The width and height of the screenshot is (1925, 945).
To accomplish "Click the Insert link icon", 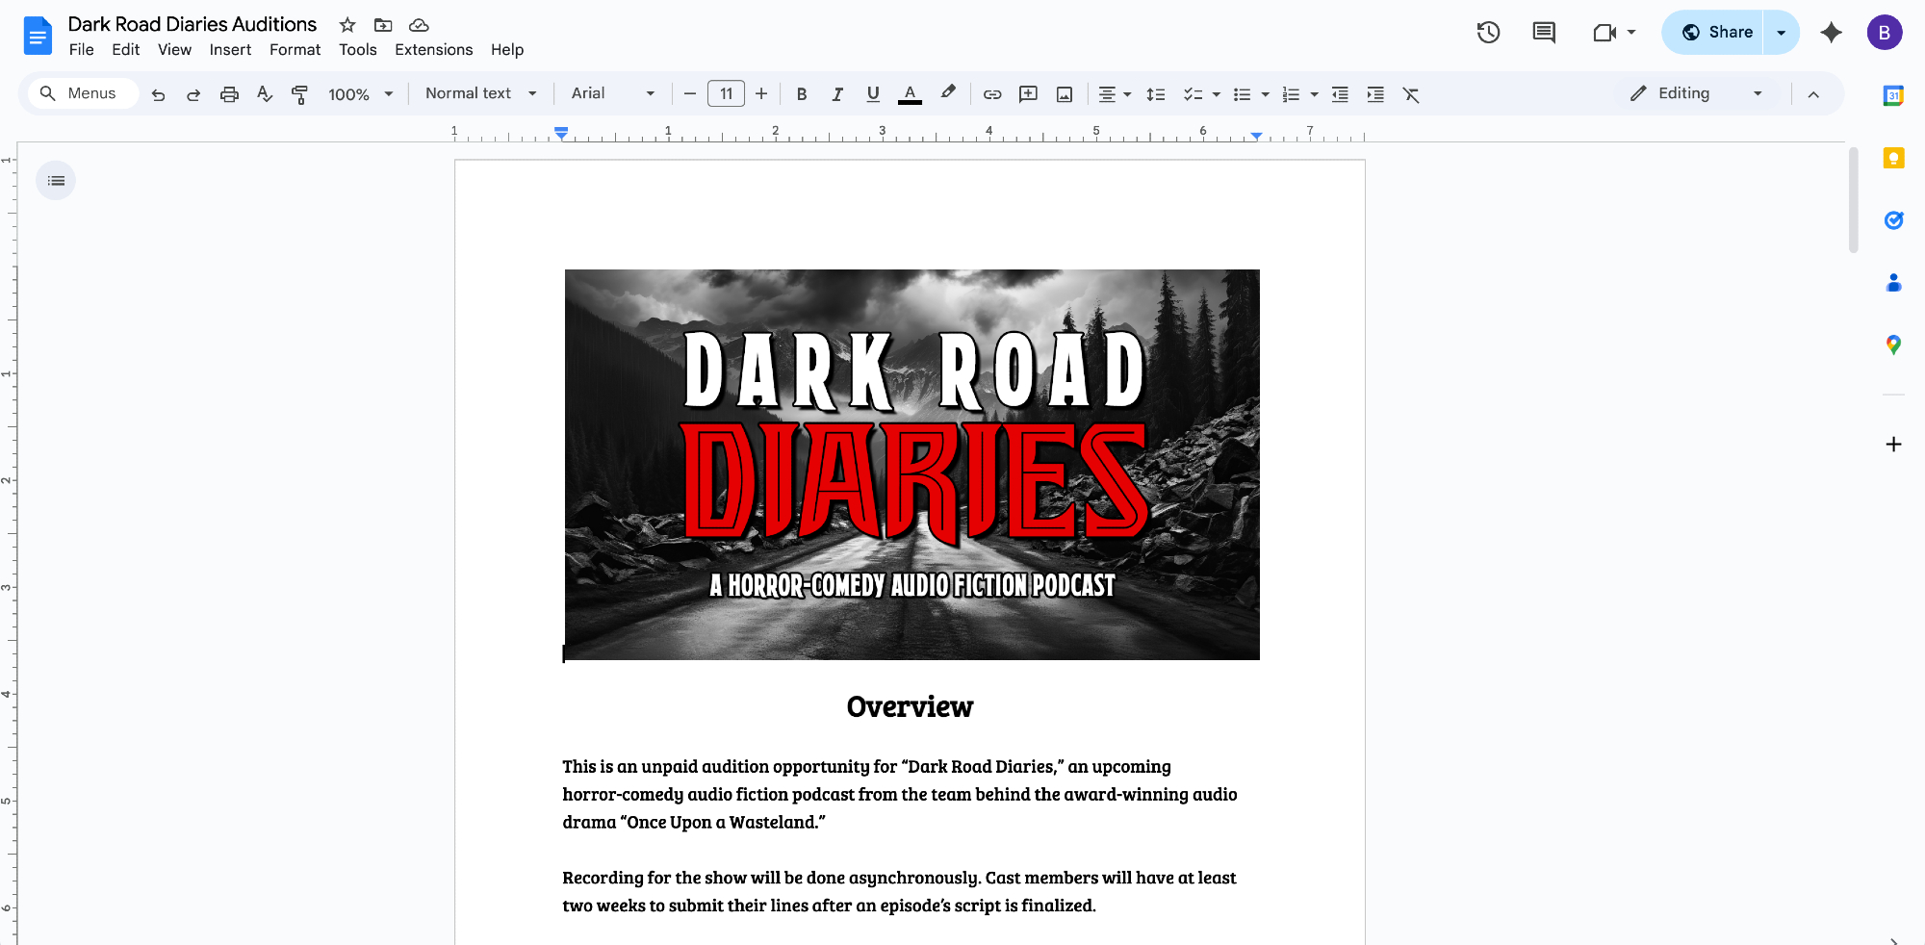I will [992, 94].
